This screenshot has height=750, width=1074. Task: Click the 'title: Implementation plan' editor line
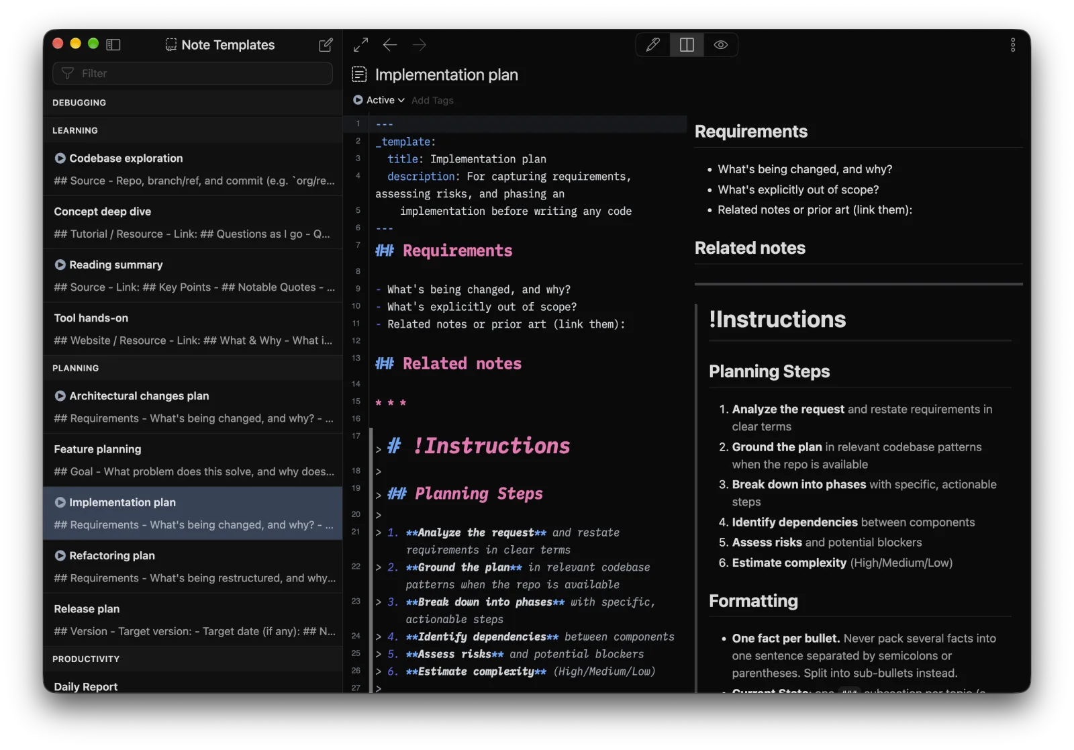(467, 159)
